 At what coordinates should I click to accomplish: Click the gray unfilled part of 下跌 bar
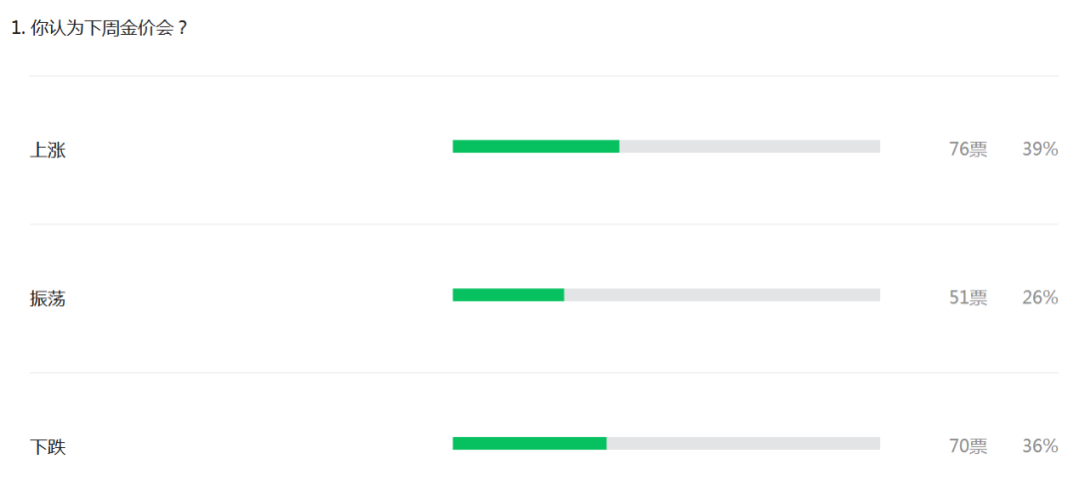743,443
